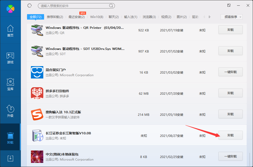253x167 pixels.
Task: Go to the 游戏 games section
Action: (10, 58)
